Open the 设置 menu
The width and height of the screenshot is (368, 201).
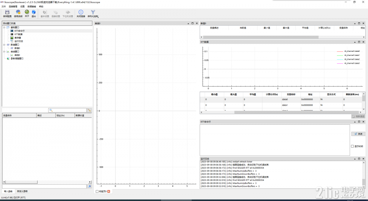(22, 6)
